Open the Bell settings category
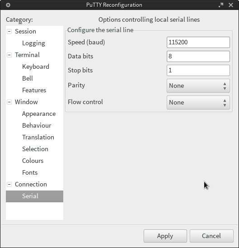 tap(28, 78)
